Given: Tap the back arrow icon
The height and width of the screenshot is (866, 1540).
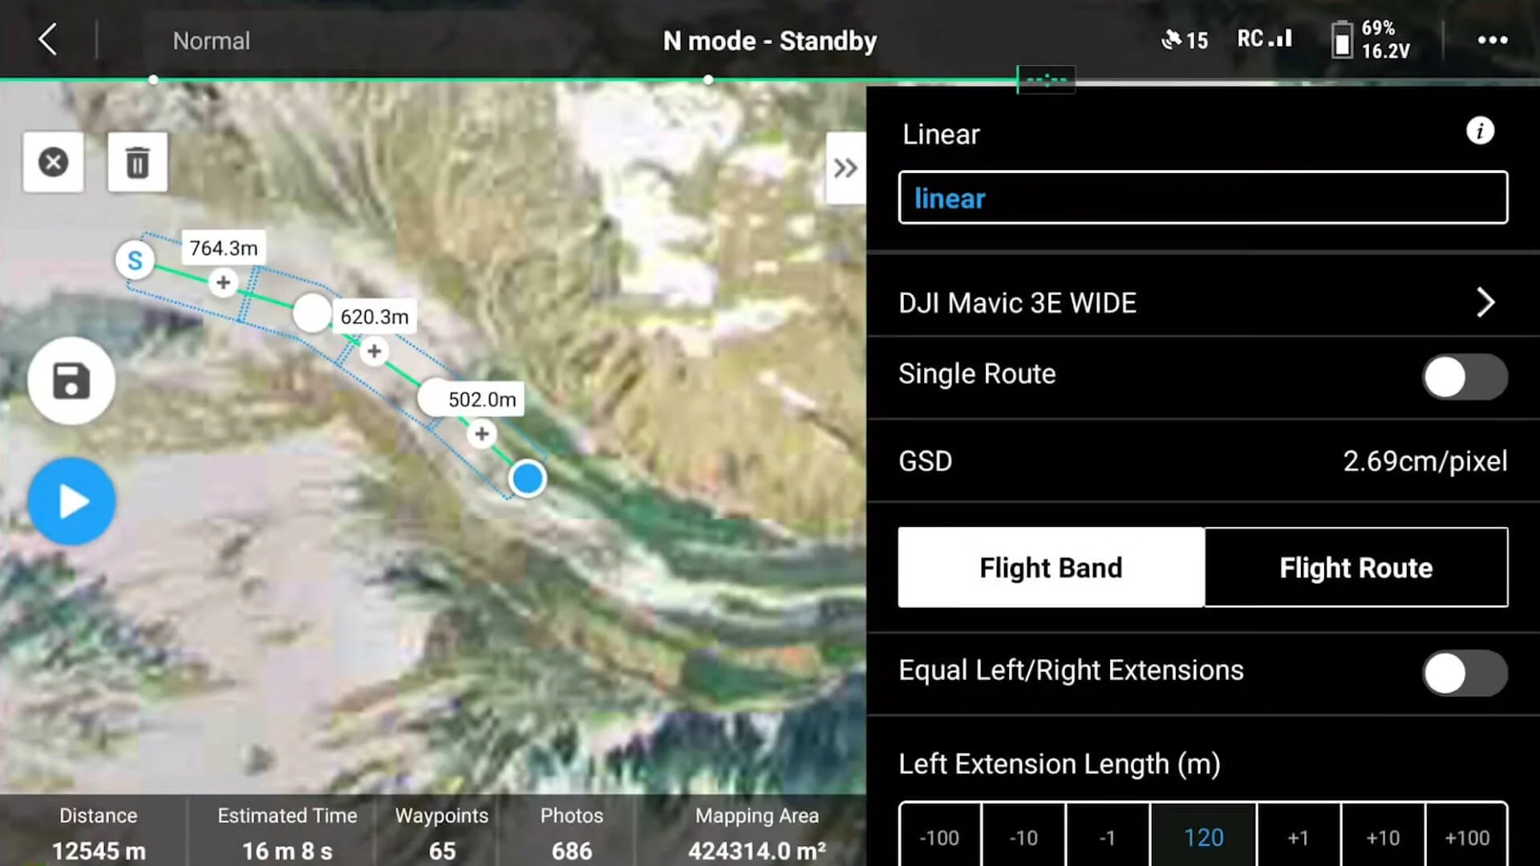Looking at the screenshot, I should pos(48,39).
